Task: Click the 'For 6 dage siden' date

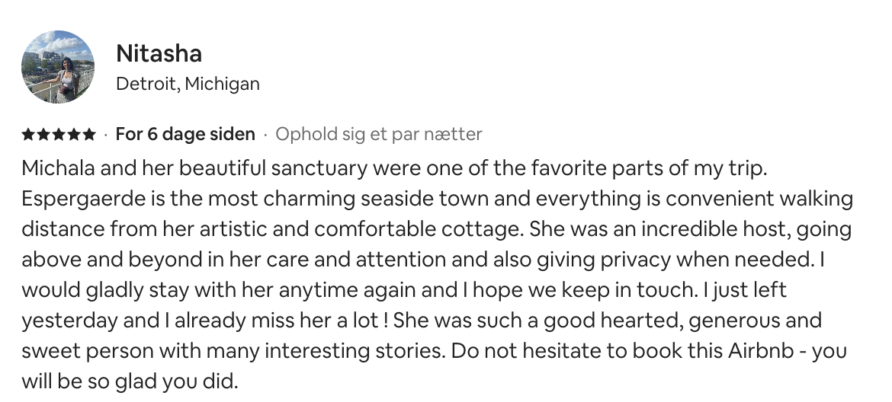Action: 185,135
